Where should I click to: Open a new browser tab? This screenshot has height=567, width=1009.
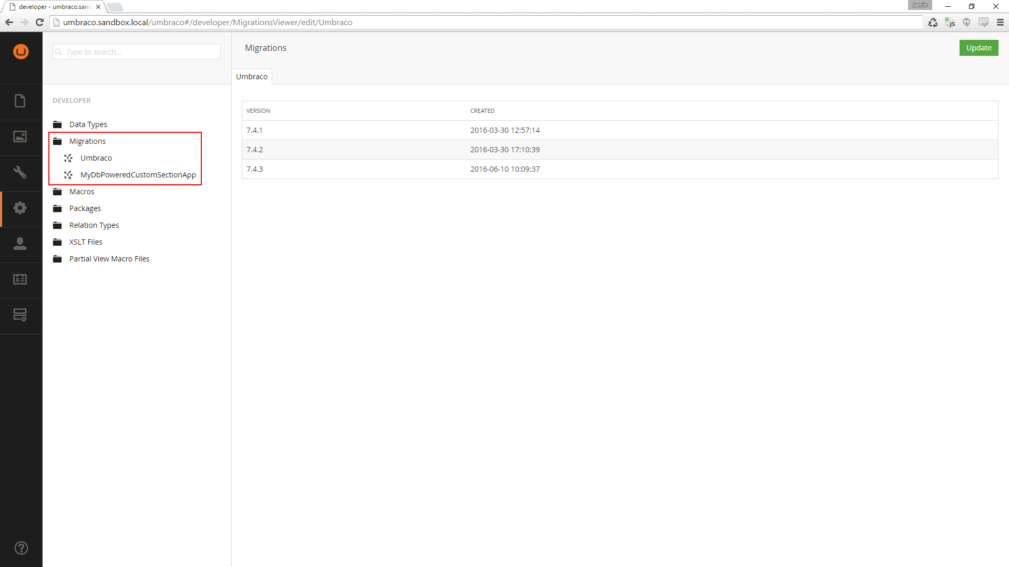[x=115, y=7]
